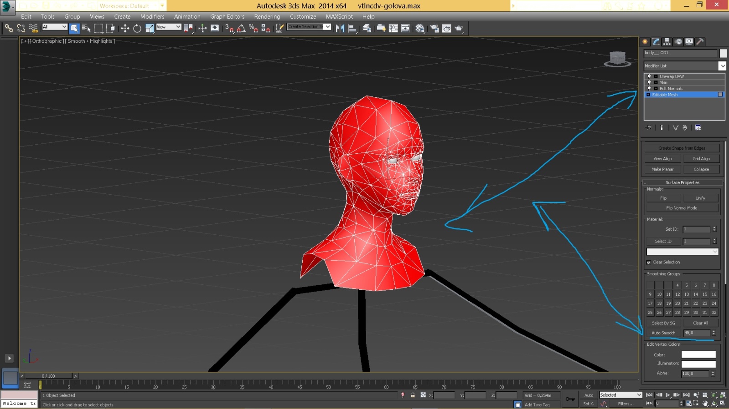
Task: Toggle Spinner Snap on toolbar
Action: click(x=265, y=28)
